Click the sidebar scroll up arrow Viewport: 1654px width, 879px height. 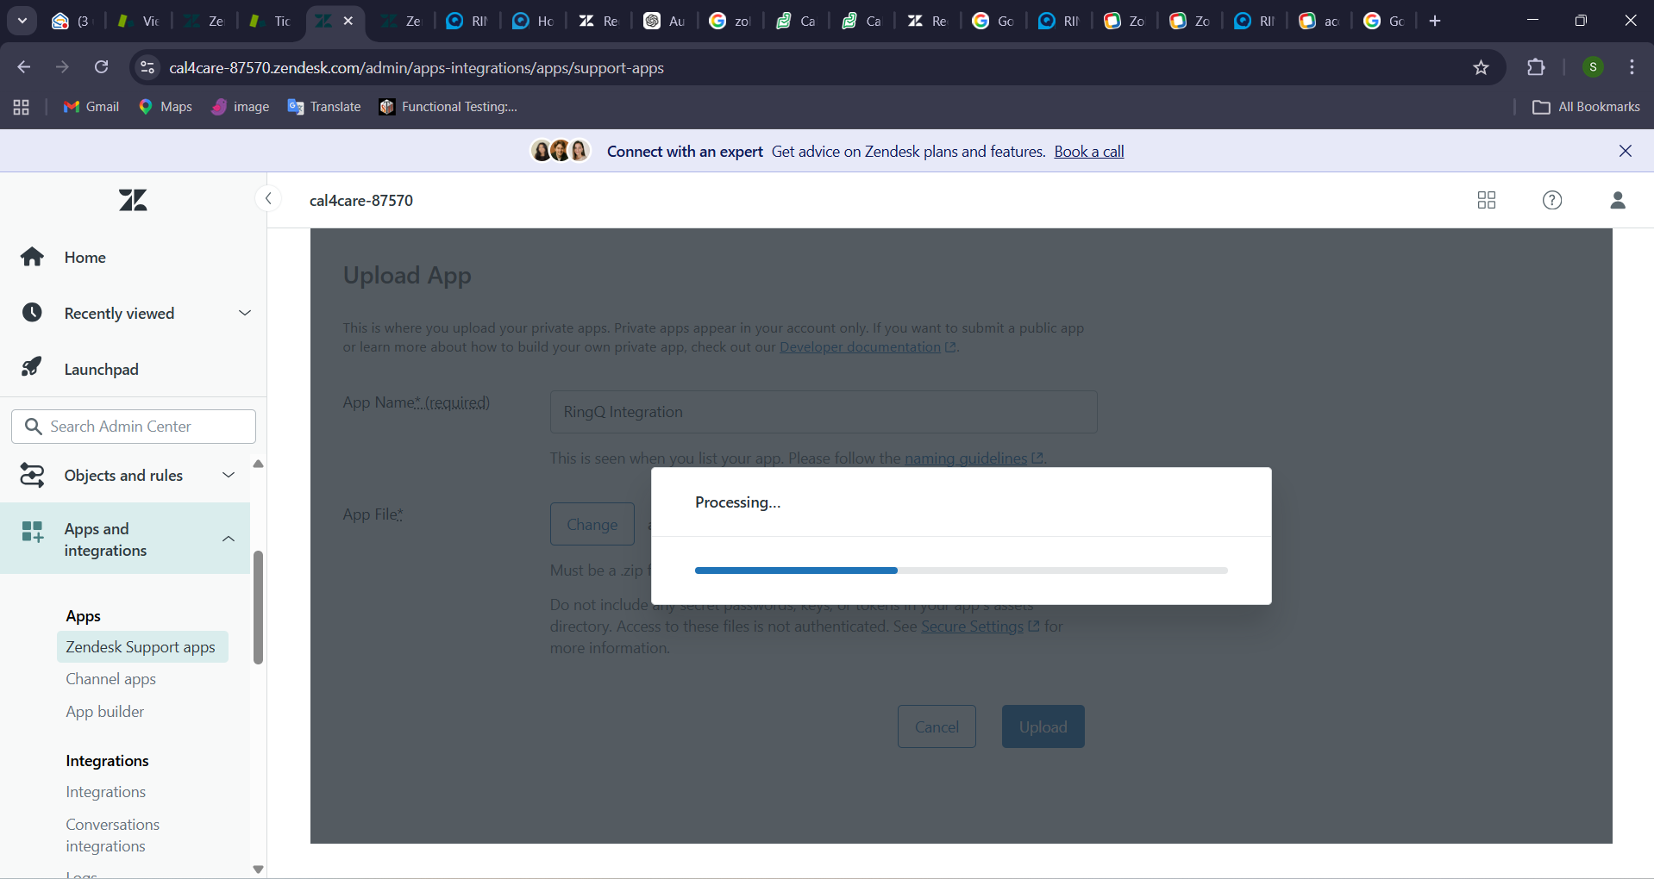tap(258, 464)
